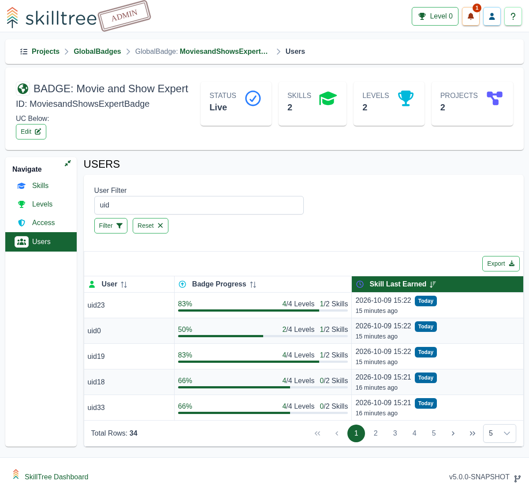Click the Projects breadcrumb list icon
Viewport: 529px width, 493px height.
click(x=24, y=52)
